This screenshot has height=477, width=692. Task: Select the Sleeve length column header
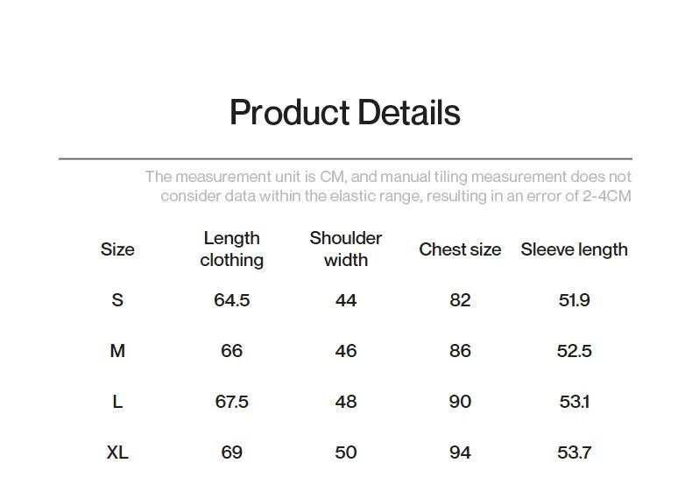[574, 249]
